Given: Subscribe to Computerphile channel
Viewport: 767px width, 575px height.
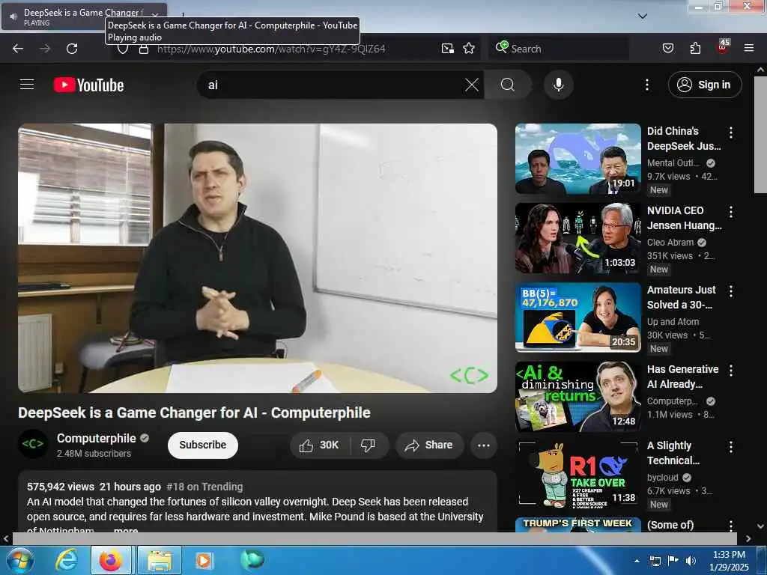Looking at the screenshot, I should coord(202,445).
